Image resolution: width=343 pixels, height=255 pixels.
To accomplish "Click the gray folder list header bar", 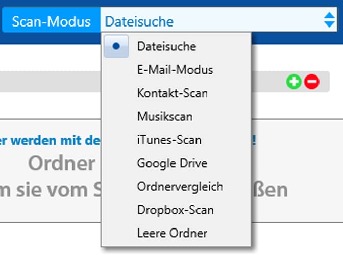I will pos(51,82).
